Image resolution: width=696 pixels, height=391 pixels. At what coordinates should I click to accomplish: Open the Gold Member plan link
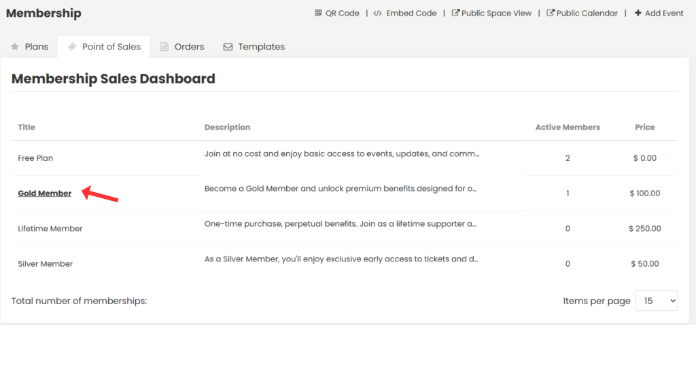point(44,193)
